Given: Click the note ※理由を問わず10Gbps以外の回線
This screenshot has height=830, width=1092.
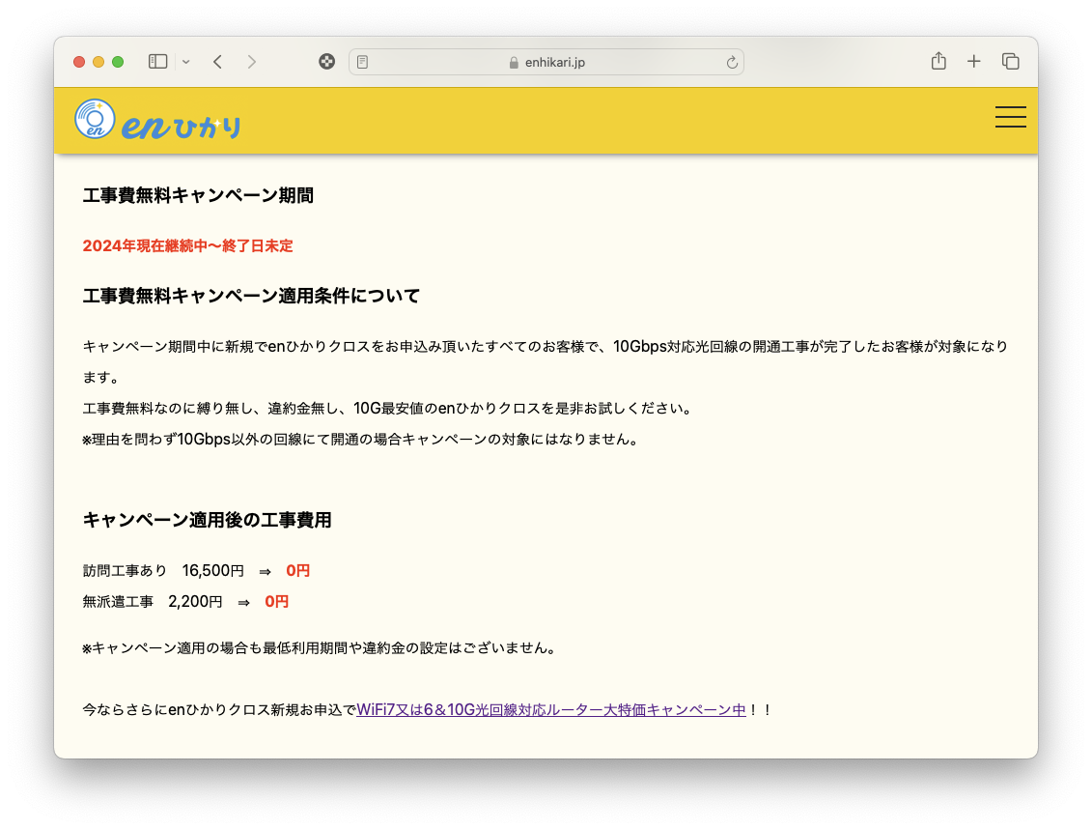Looking at the screenshot, I should click(x=361, y=440).
